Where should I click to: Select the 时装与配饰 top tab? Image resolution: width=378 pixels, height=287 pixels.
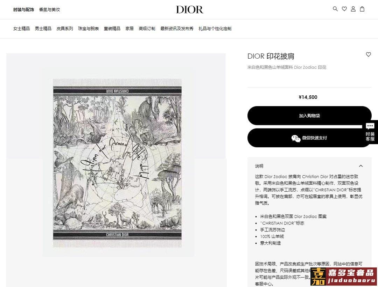point(24,10)
